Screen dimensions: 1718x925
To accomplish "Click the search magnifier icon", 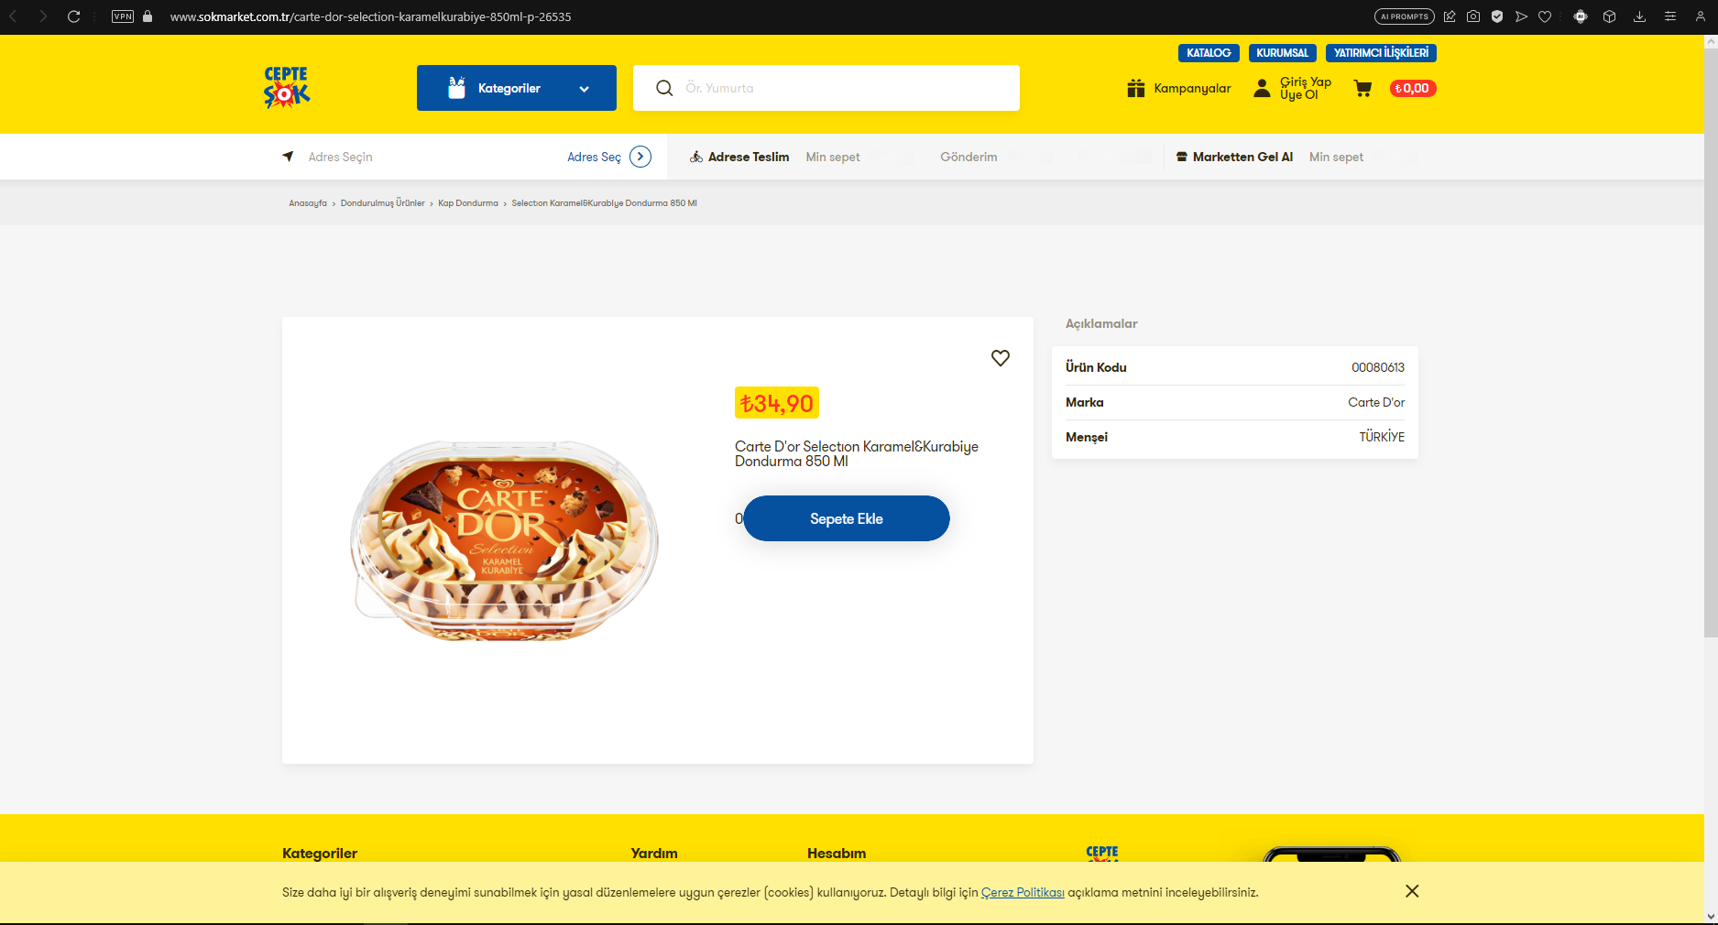I will pyautogui.click(x=664, y=88).
